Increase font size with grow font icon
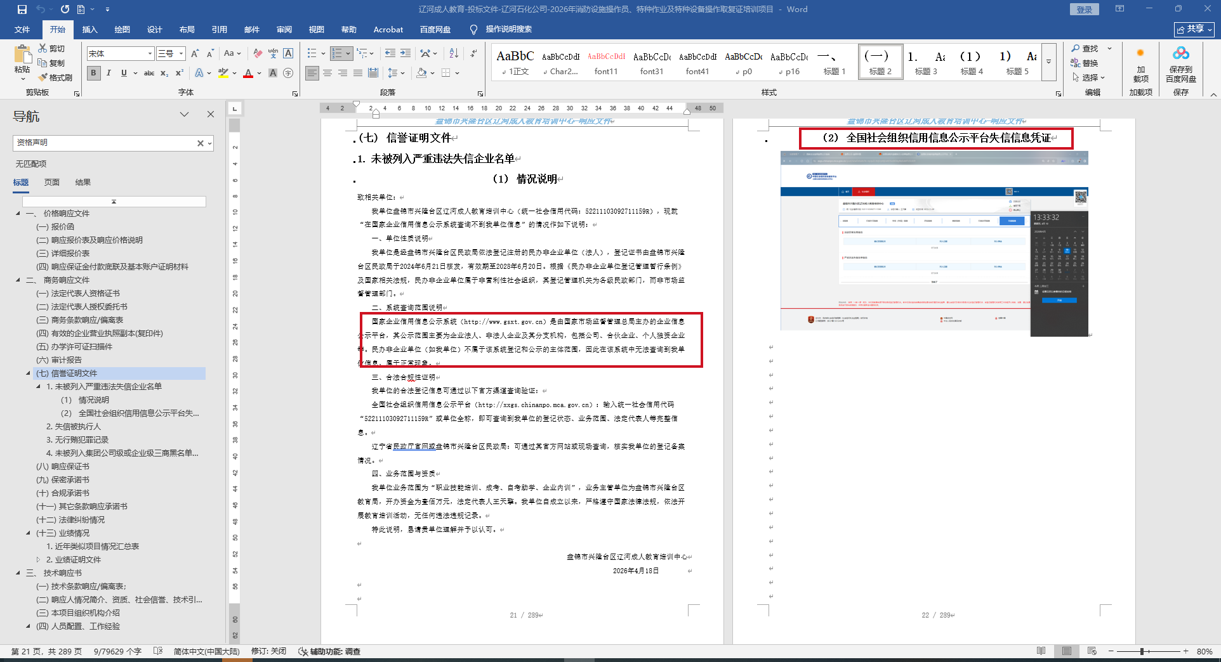1221x662 pixels. coord(195,53)
